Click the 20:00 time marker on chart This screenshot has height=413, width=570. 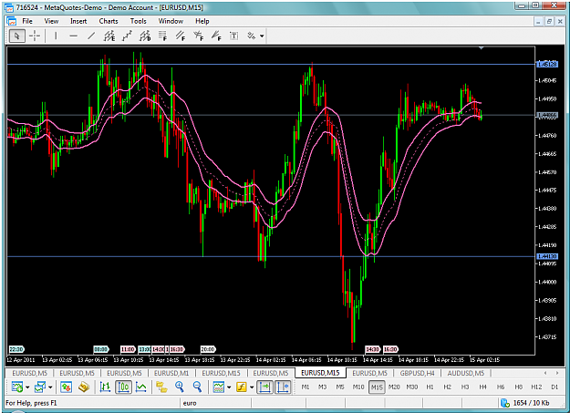click(208, 349)
